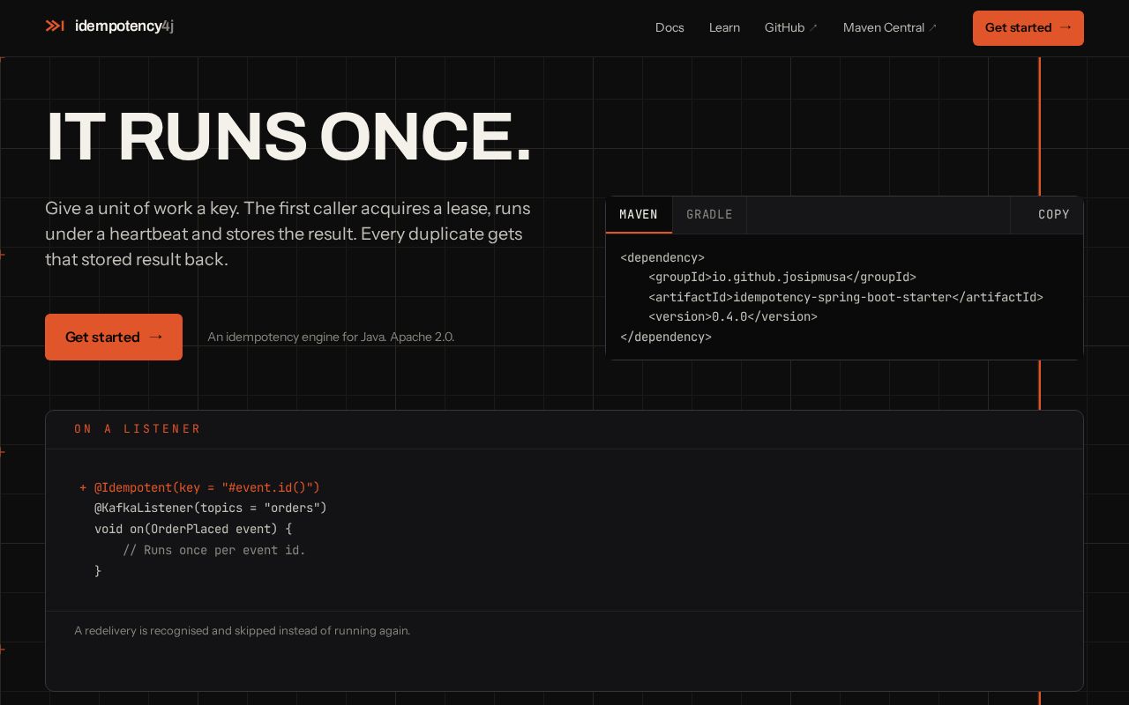Open the idempotency4j home link text
1129x705 pixels.
pos(124,26)
